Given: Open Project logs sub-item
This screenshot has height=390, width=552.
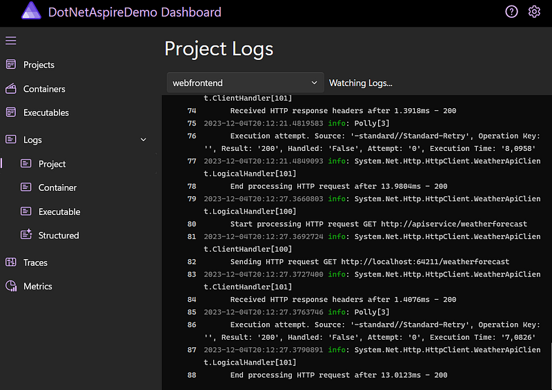Looking at the screenshot, I should point(52,164).
